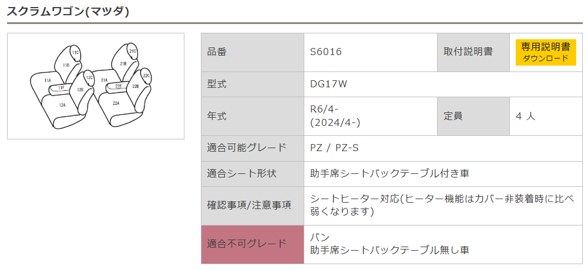Select seat cushion 12A in the diagram
588x270 pixels.
click(62, 105)
